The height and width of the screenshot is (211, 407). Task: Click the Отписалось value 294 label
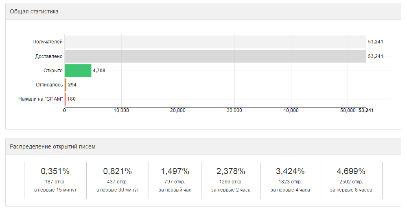(x=72, y=85)
